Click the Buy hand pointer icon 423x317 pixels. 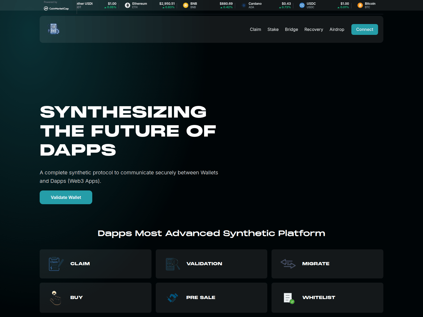click(x=56, y=298)
